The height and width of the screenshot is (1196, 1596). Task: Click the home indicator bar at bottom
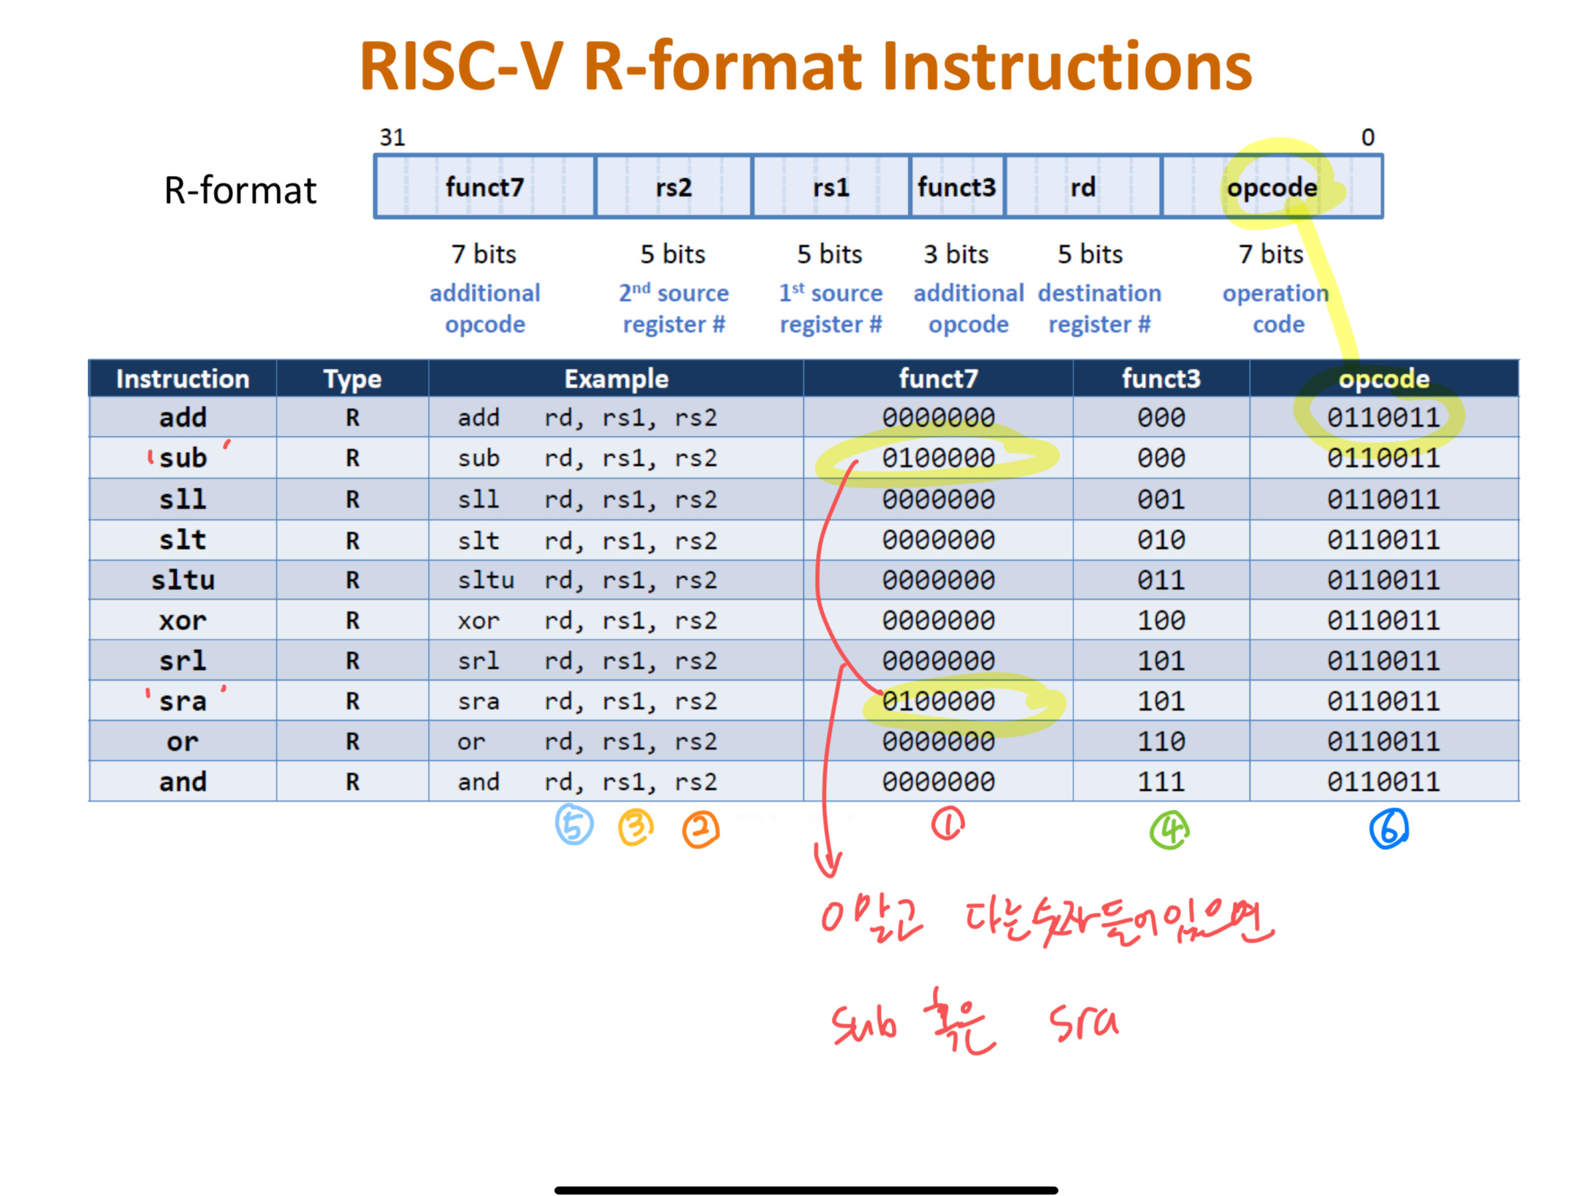click(x=805, y=1189)
